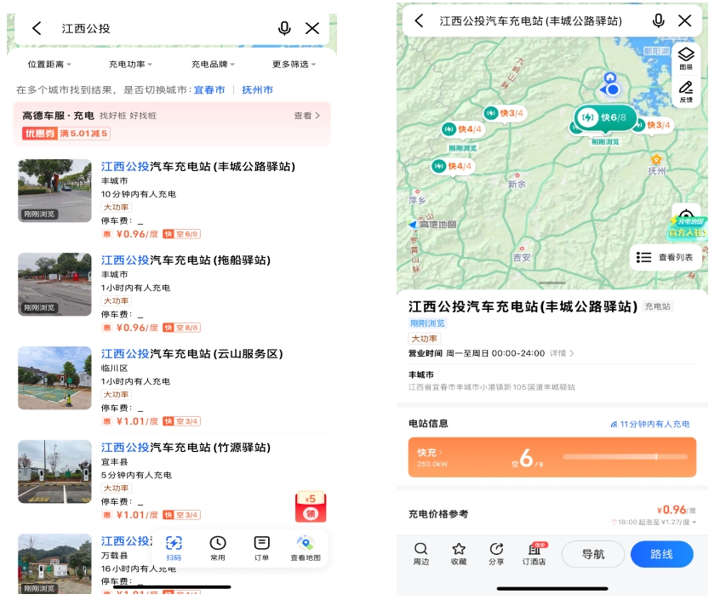This screenshot has width=720, height=600.
Task: Open orders (订单) icon
Action: tap(261, 546)
